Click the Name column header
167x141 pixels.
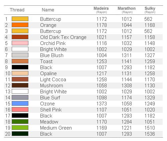48,10
